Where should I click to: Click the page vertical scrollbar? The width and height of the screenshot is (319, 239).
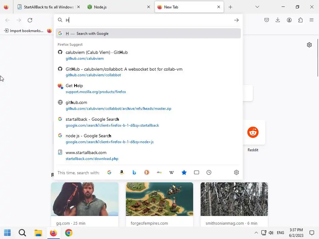pos(318,58)
